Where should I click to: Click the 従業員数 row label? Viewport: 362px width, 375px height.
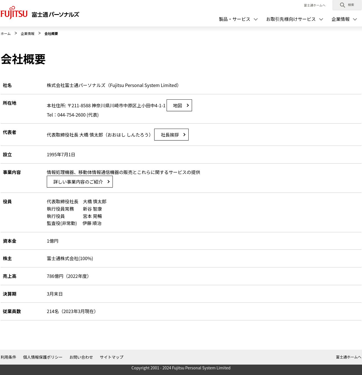[x=12, y=311]
